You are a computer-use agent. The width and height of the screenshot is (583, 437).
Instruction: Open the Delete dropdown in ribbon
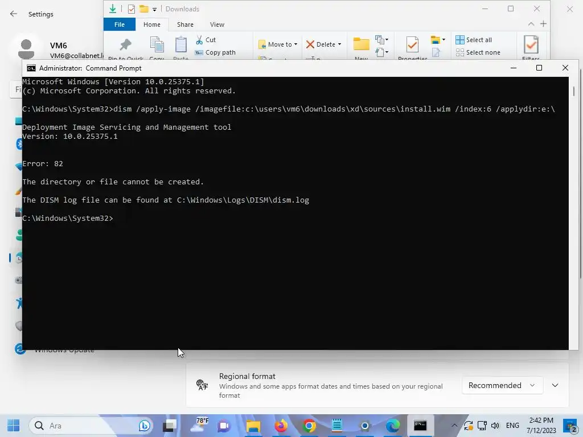pos(323,44)
